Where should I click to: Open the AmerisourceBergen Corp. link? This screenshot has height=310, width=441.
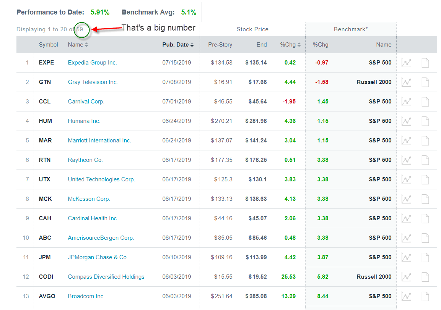coord(101,238)
